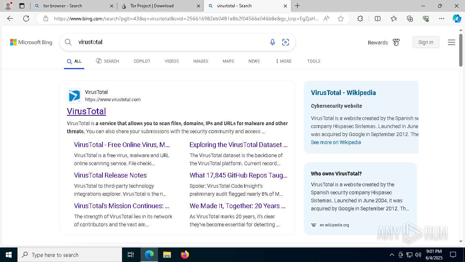Viewport: 465px width, 262px height.
Task: Open the volume control in system tray
Action: click(x=418, y=255)
